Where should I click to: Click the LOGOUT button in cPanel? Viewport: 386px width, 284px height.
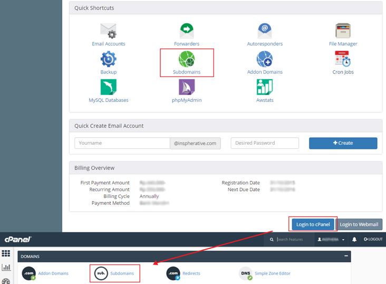[373, 239]
